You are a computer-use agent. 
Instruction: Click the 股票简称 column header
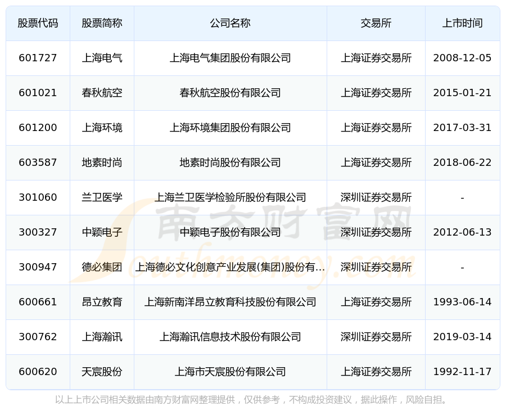point(102,23)
